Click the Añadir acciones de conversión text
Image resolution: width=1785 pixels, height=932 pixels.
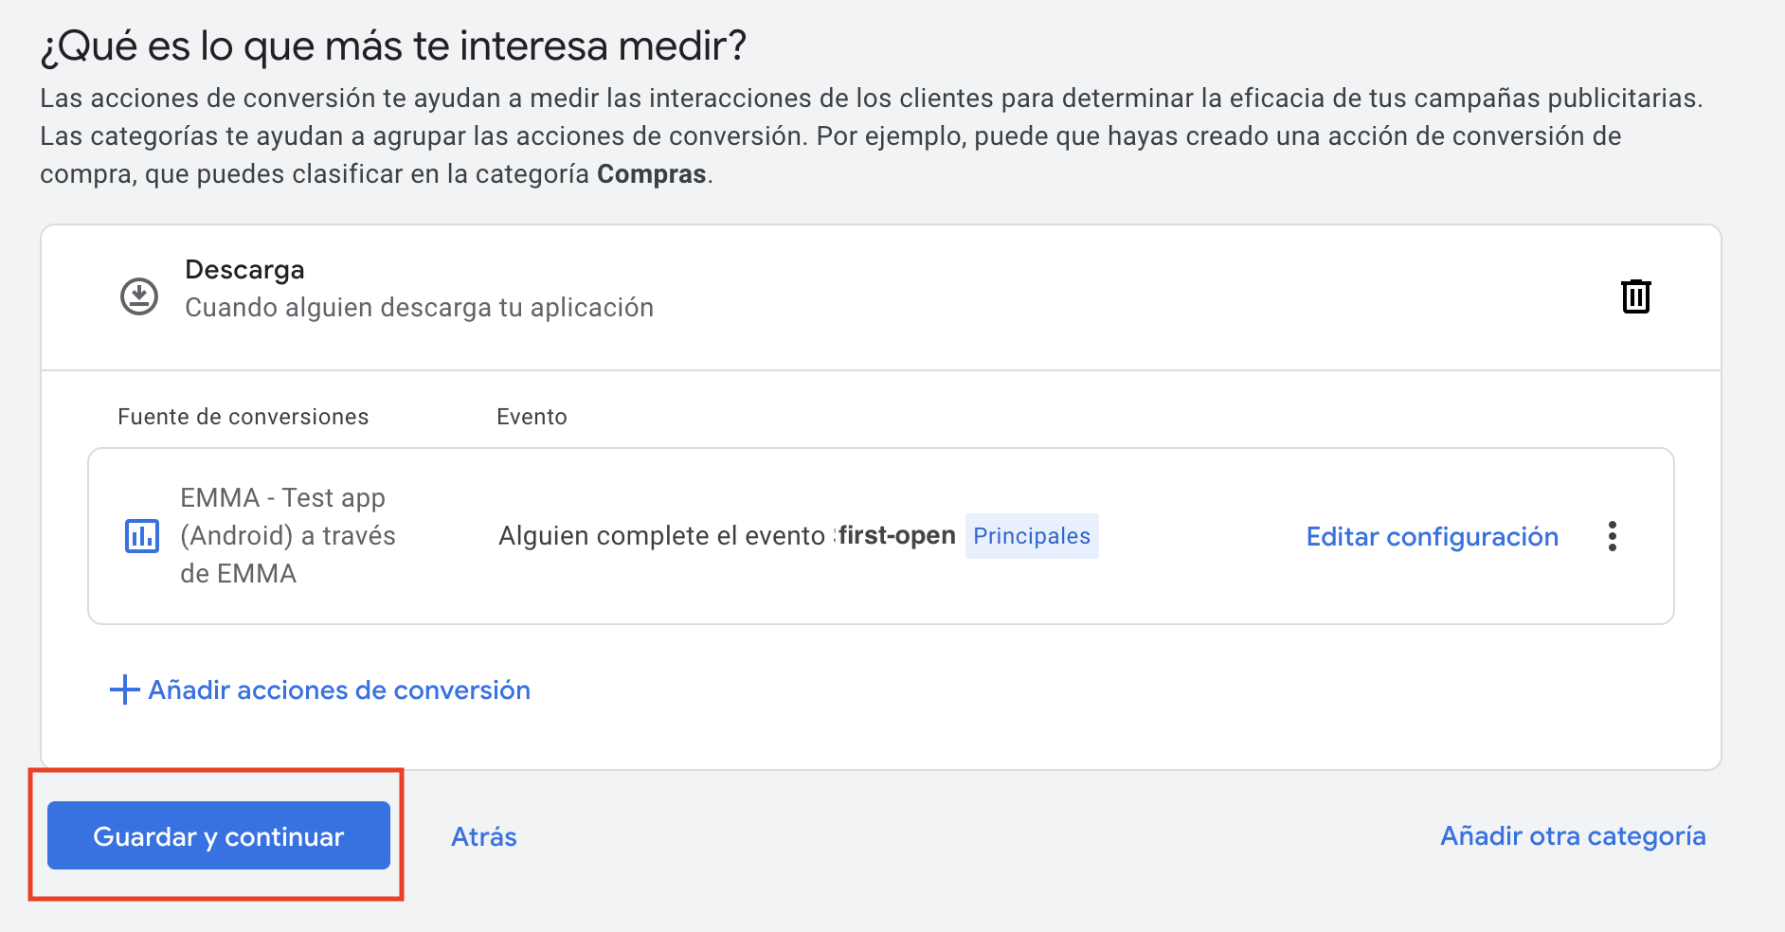pos(339,690)
